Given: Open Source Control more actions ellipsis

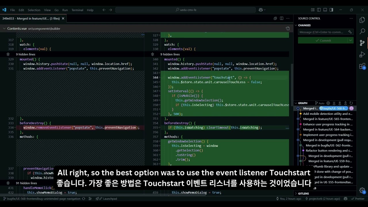Looking at the screenshot, I should click(351, 18).
